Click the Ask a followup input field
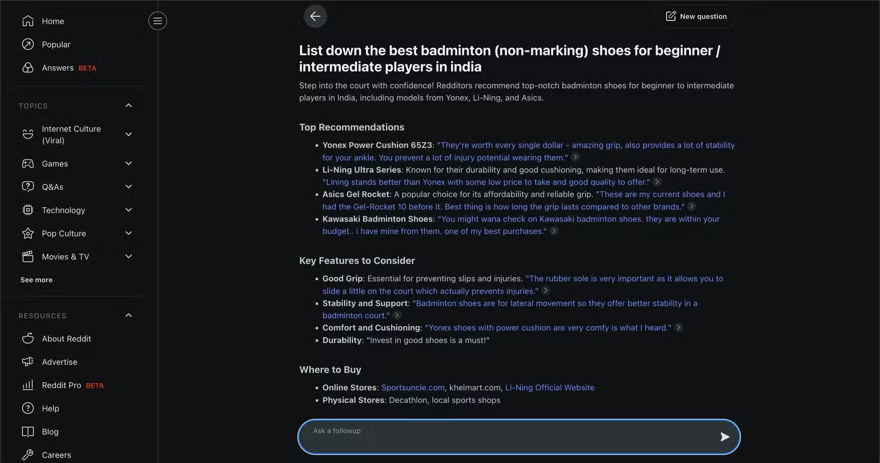880x463 pixels. 480,436
